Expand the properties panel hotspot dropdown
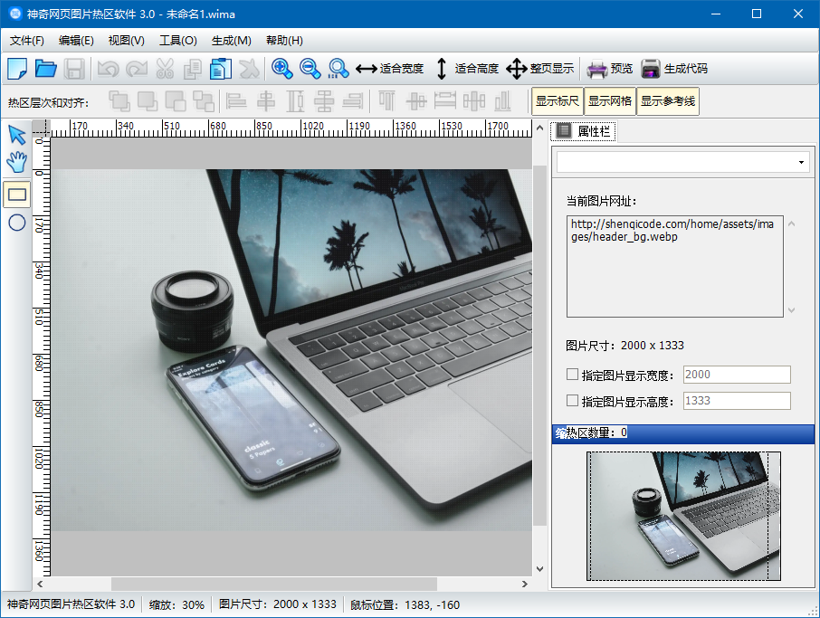 coord(801,162)
